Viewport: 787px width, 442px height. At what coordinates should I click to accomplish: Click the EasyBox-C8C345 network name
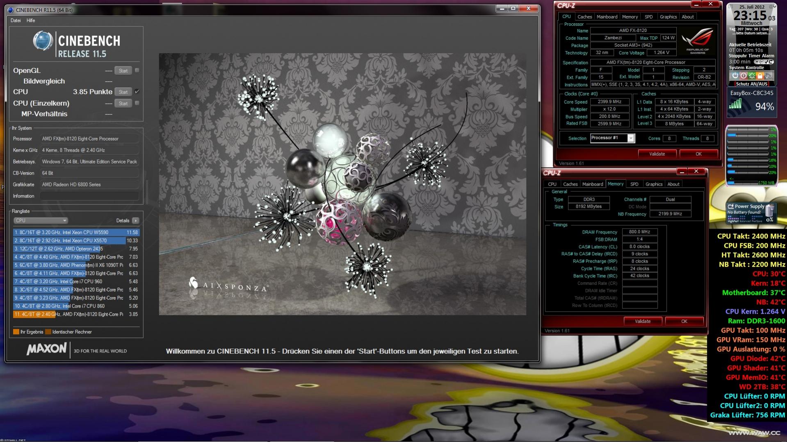752,93
